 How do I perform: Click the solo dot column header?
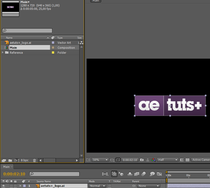pos(12,181)
